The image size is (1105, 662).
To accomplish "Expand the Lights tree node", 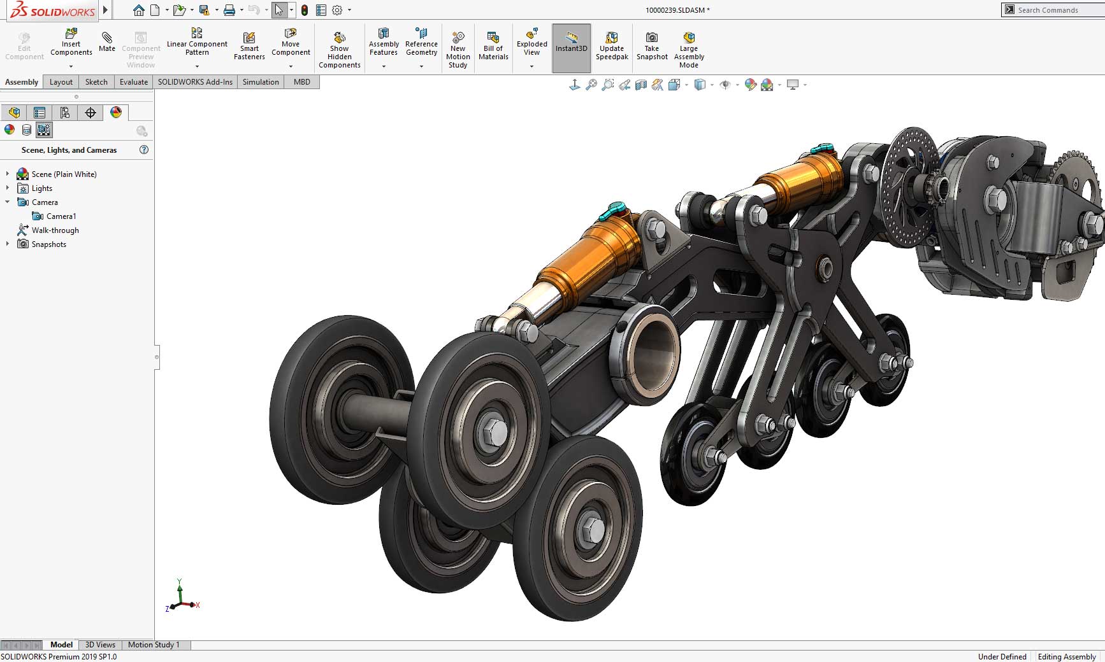I will coord(6,188).
